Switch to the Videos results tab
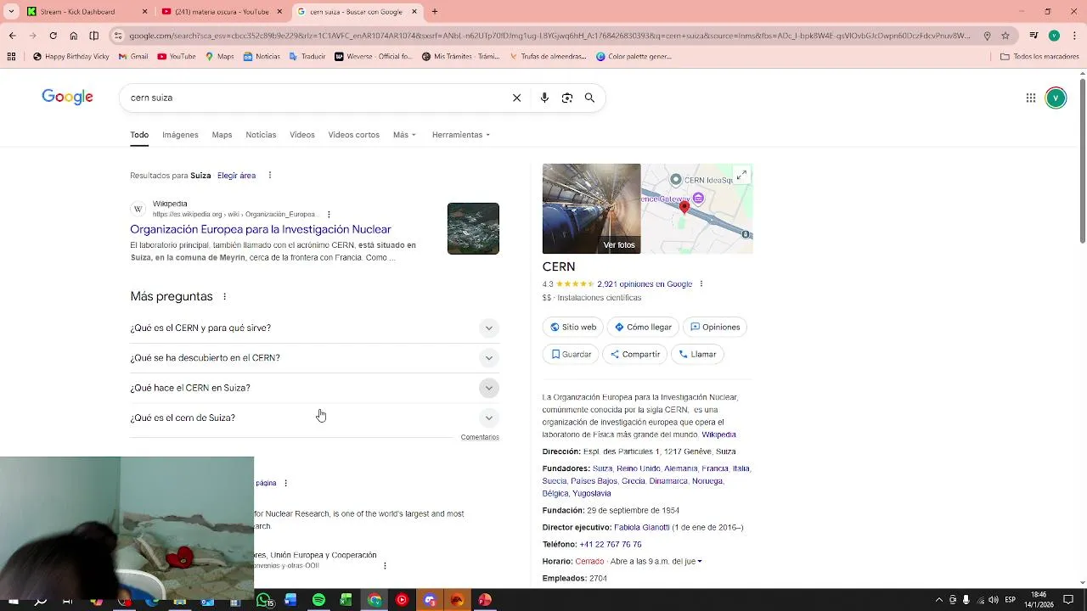 point(302,135)
